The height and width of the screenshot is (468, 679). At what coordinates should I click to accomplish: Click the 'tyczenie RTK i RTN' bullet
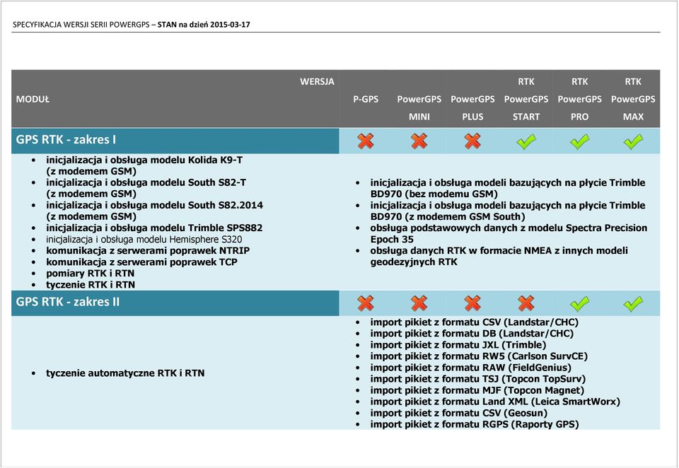coord(91,284)
